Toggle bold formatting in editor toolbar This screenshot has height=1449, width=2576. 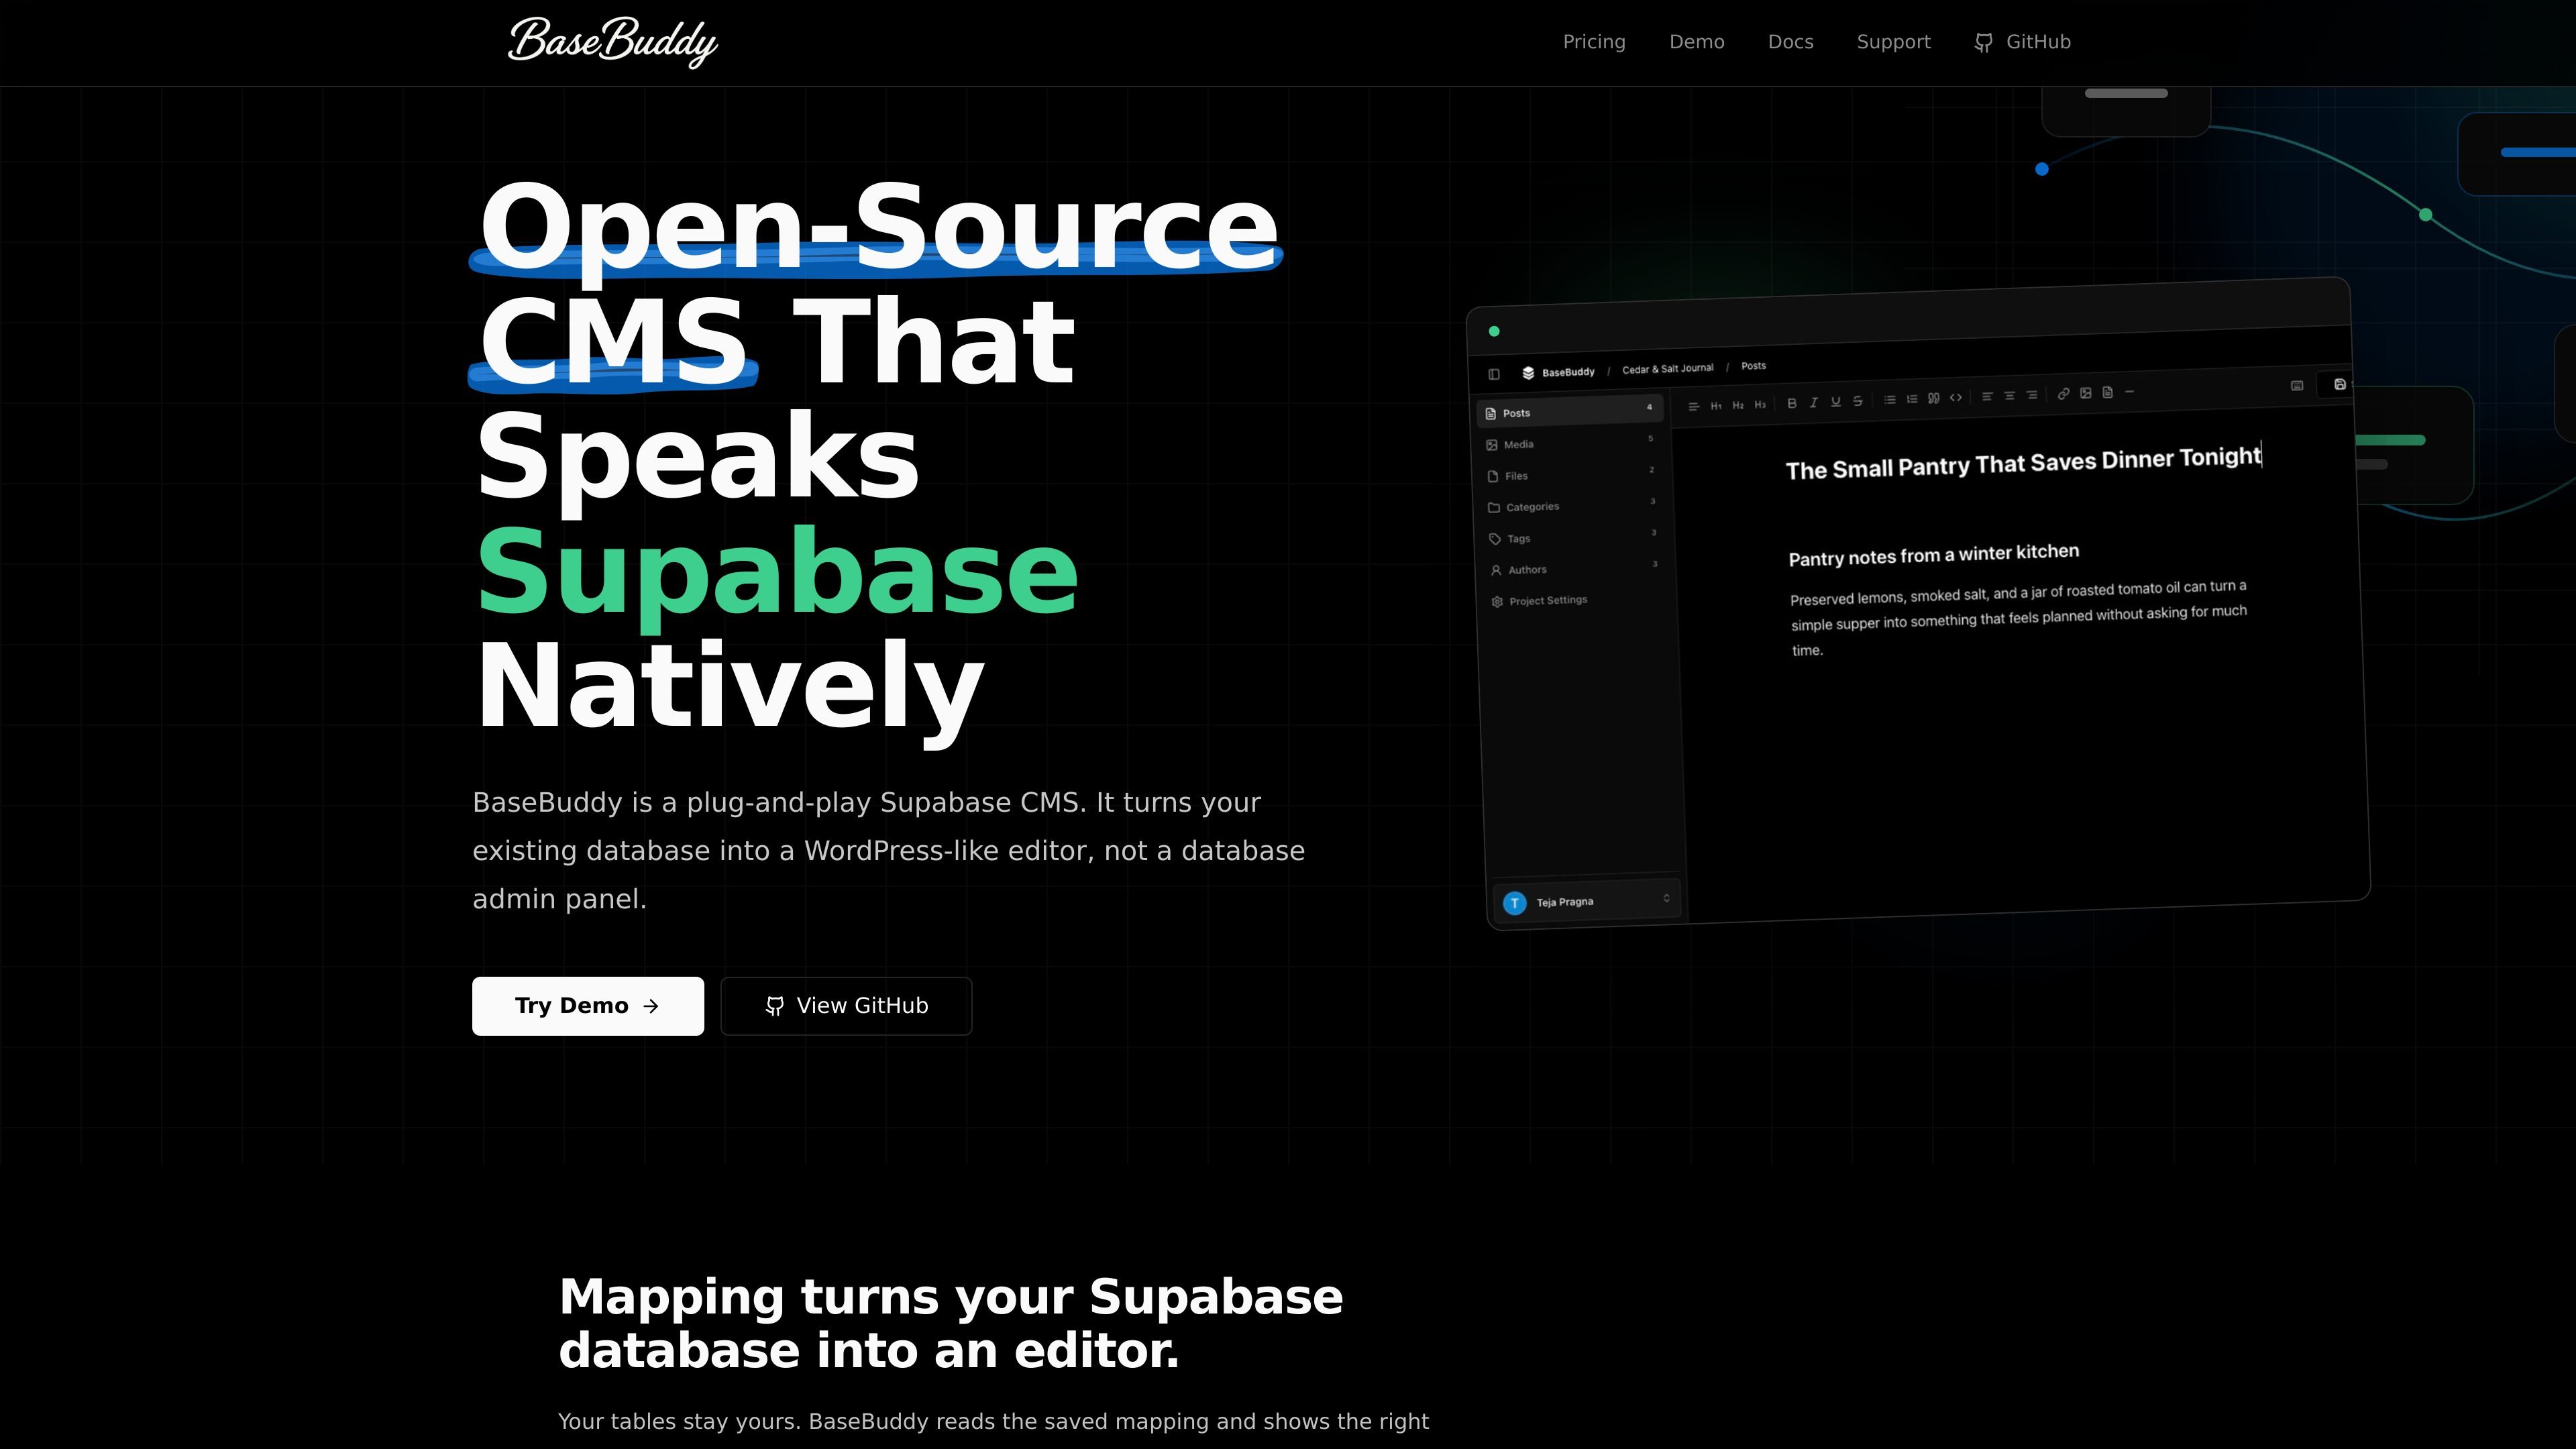point(1792,403)
